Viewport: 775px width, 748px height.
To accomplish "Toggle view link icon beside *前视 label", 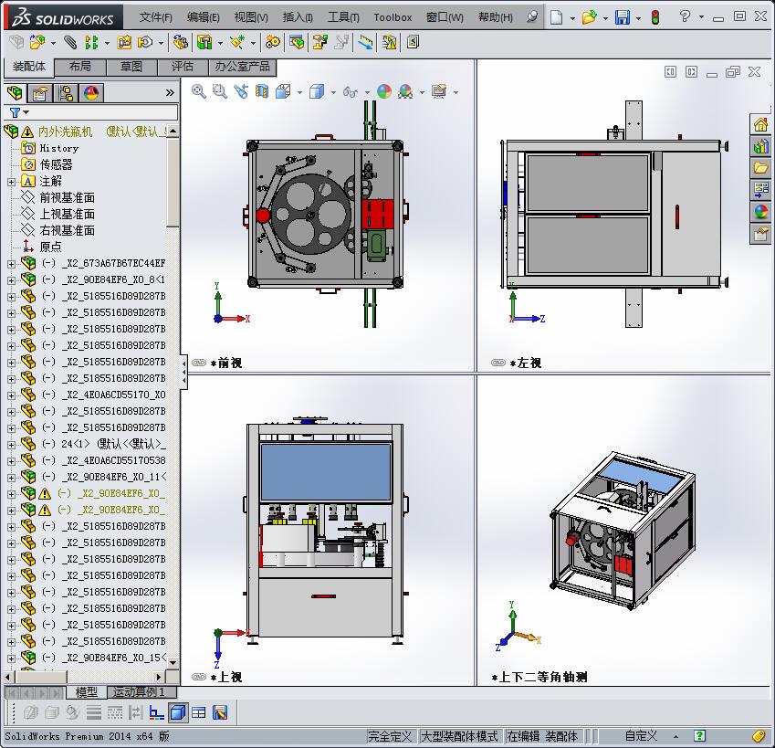I will click(x=199, y=363).
